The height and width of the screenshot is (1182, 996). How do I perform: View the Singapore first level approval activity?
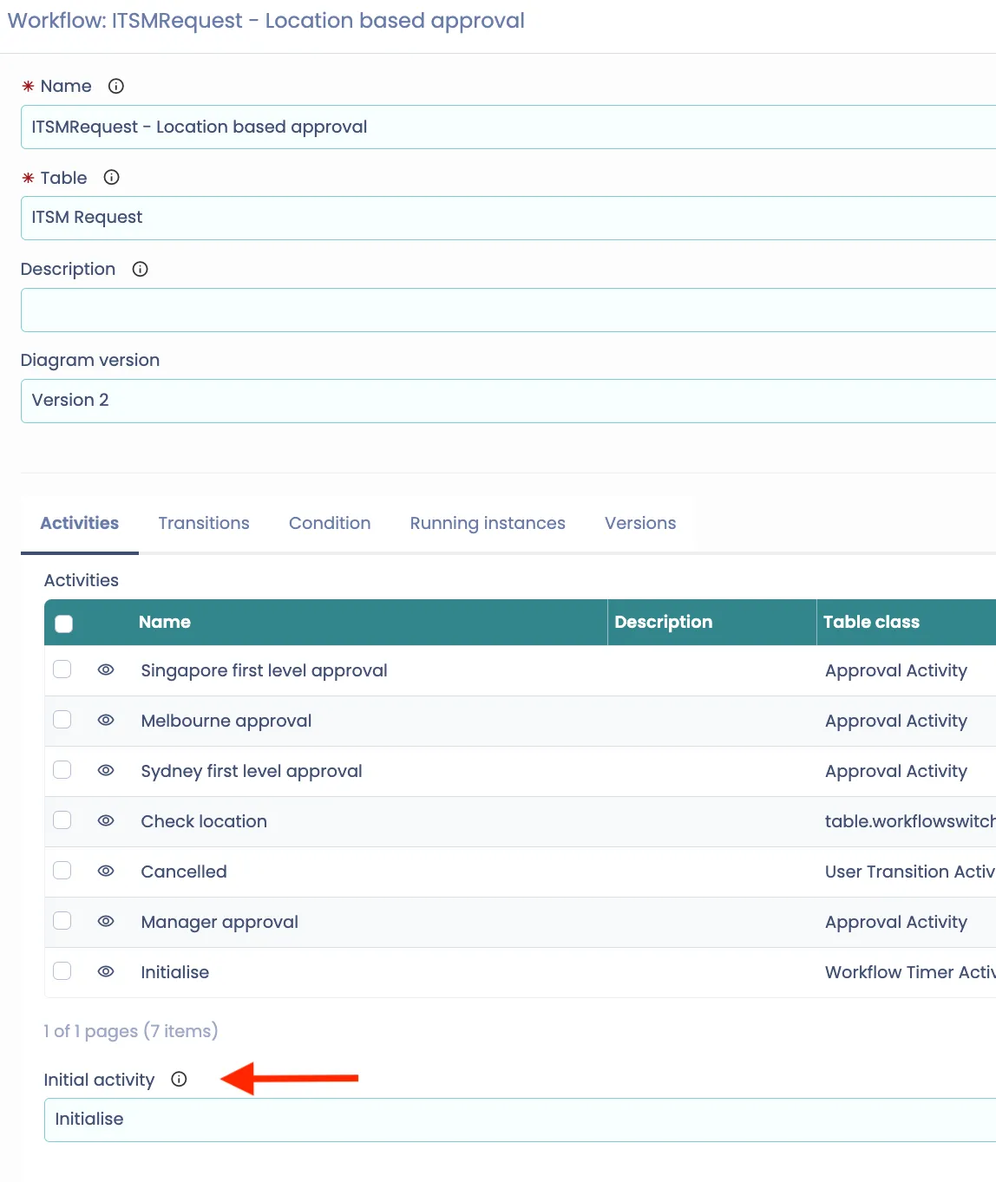[106, 669]
